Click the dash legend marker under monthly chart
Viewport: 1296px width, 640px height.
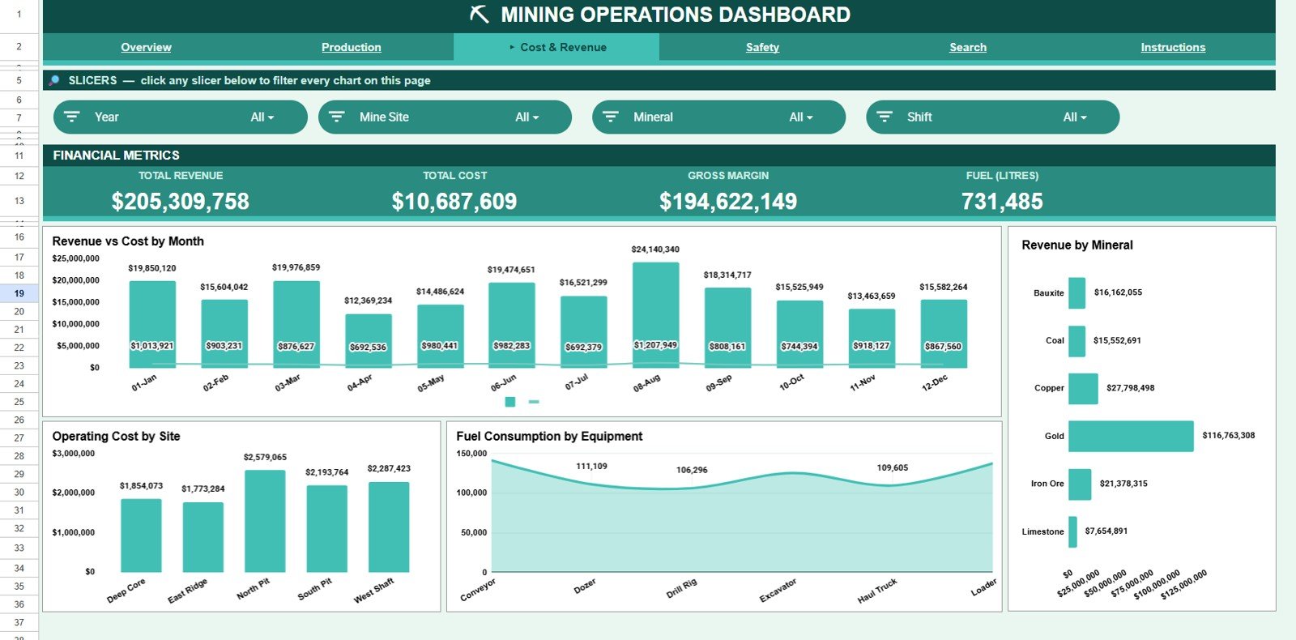534,402
